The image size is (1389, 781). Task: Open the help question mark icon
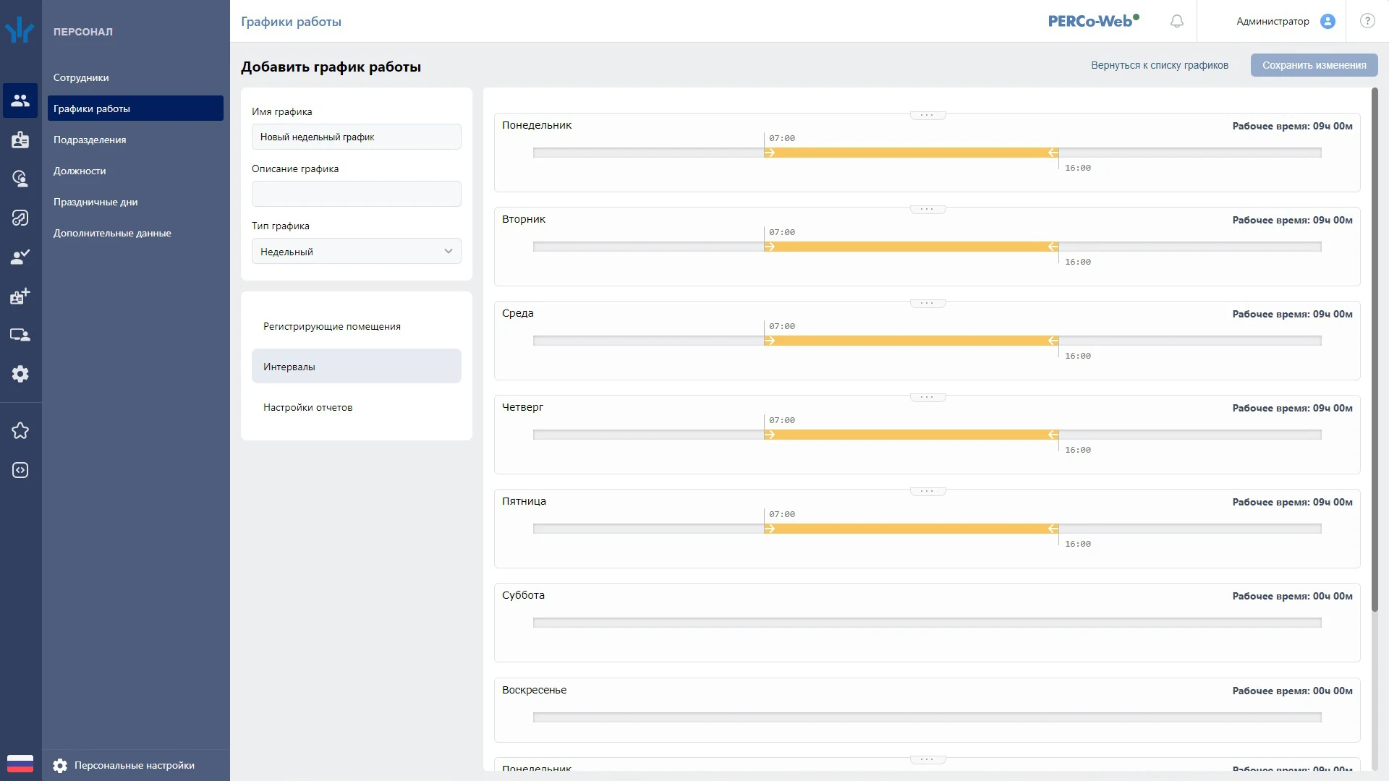point(1367,21)
